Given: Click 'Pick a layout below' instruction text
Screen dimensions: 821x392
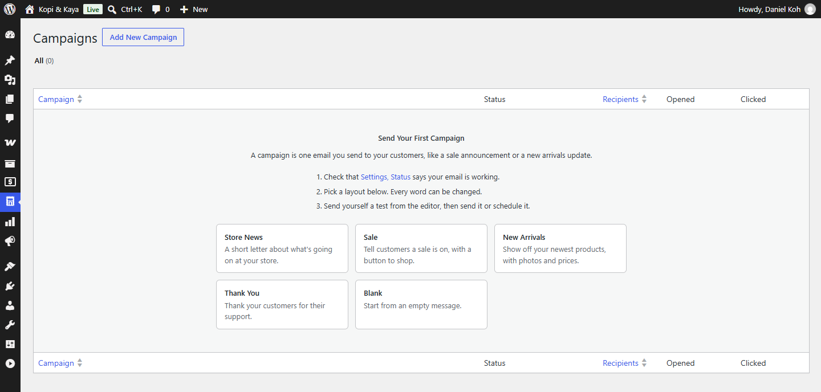Looking at the screenshot, I should click(403, 191).
